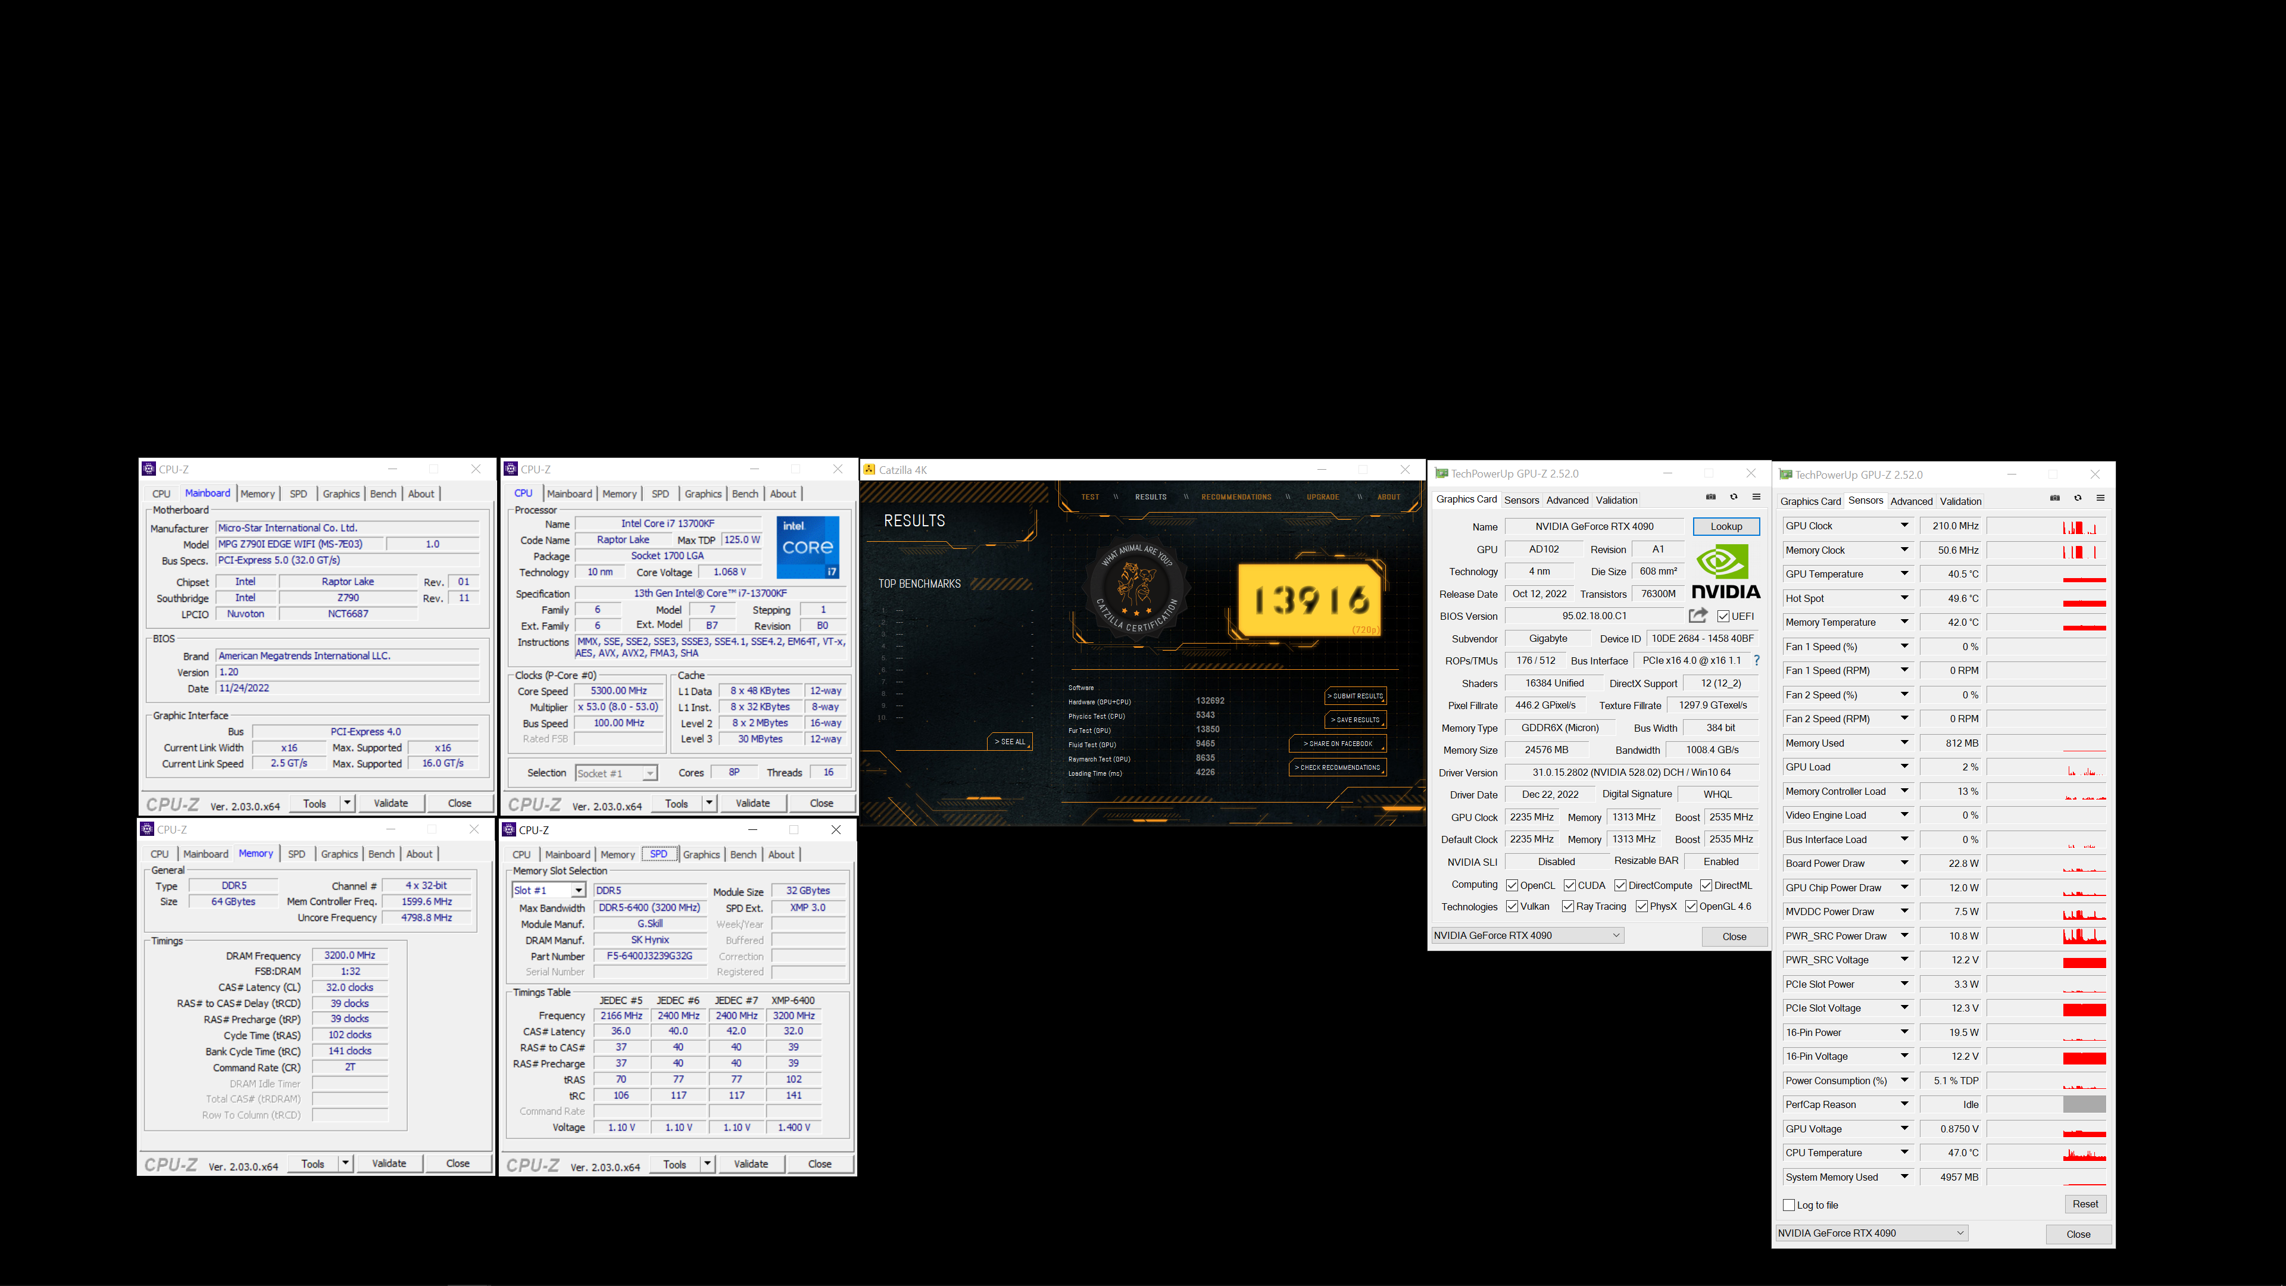The image size is (2286, 1286).
Task: Click CHECK RECOMMENDATIONS in Catzilla
Action: click(1337, 767)
